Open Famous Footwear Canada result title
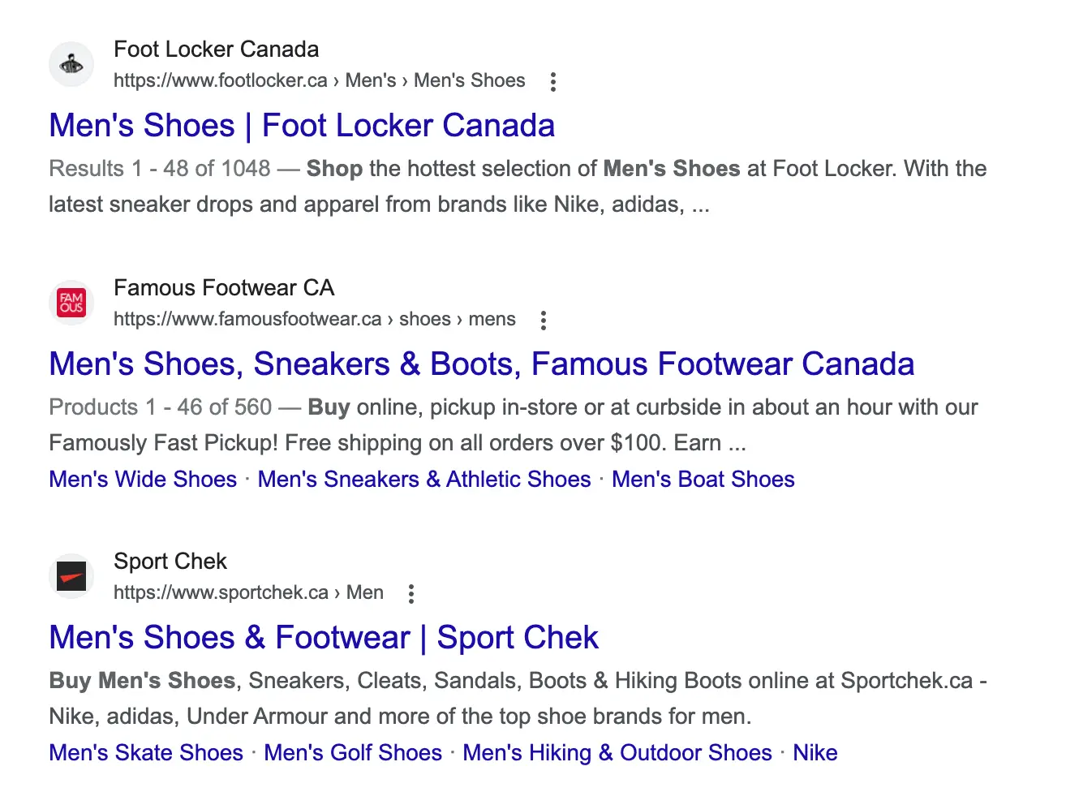Viewport: 1066px width, 805px height. (481, 364)
